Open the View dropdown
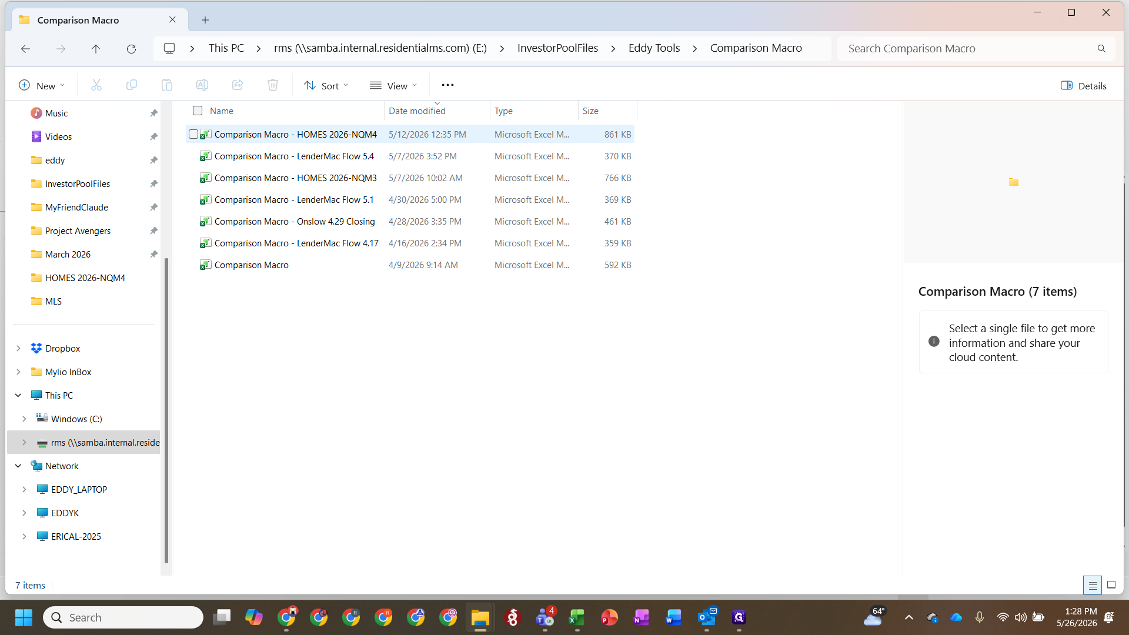1129x635 pixels. pyautogui.click(x=393, y=86)
